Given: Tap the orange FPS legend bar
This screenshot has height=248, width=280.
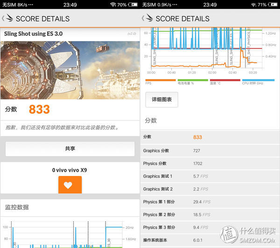Looking at the screenshot, I should pyautogui.click(x=161, y=80).
